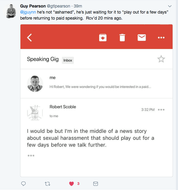Click the direct message envelope icon below the tweet

pos(96,184)
